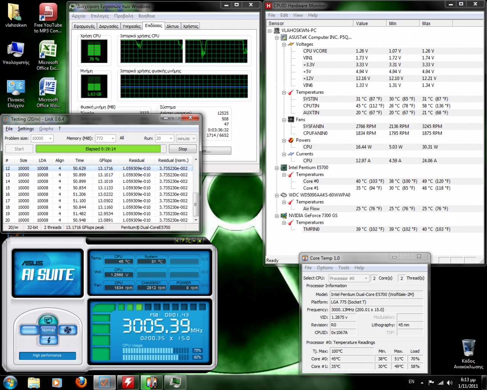This screenshot has width=487, height=390.
Task: Click the LinX Stop button
Action: pos(183,149)
